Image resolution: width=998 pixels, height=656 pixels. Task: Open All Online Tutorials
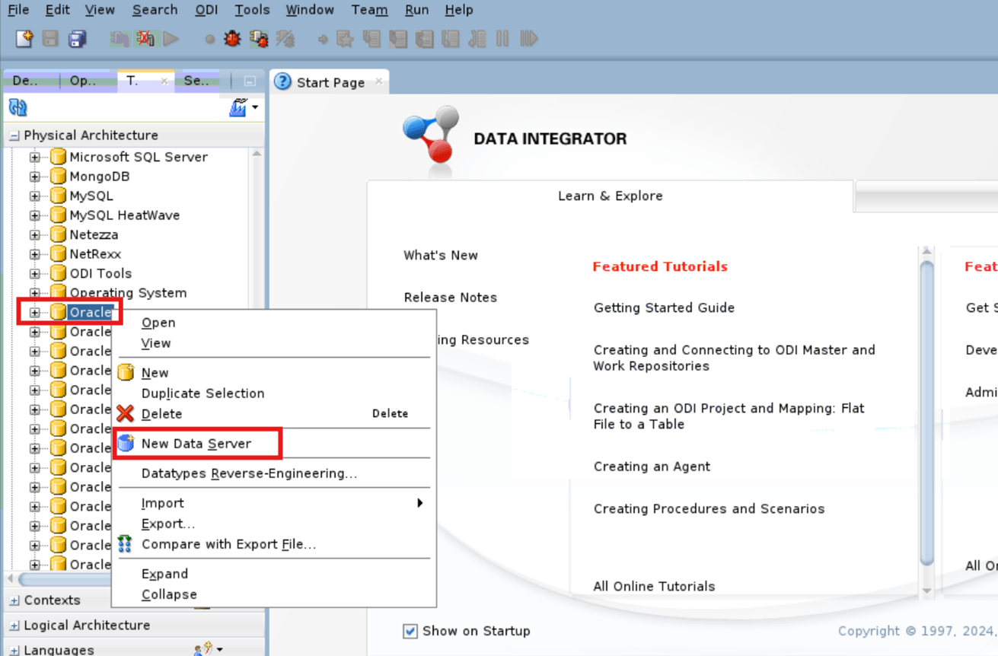tap(653, 586)
